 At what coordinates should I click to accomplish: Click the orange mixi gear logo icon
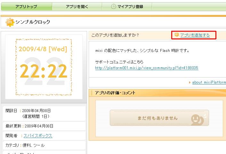coord(10,22)
